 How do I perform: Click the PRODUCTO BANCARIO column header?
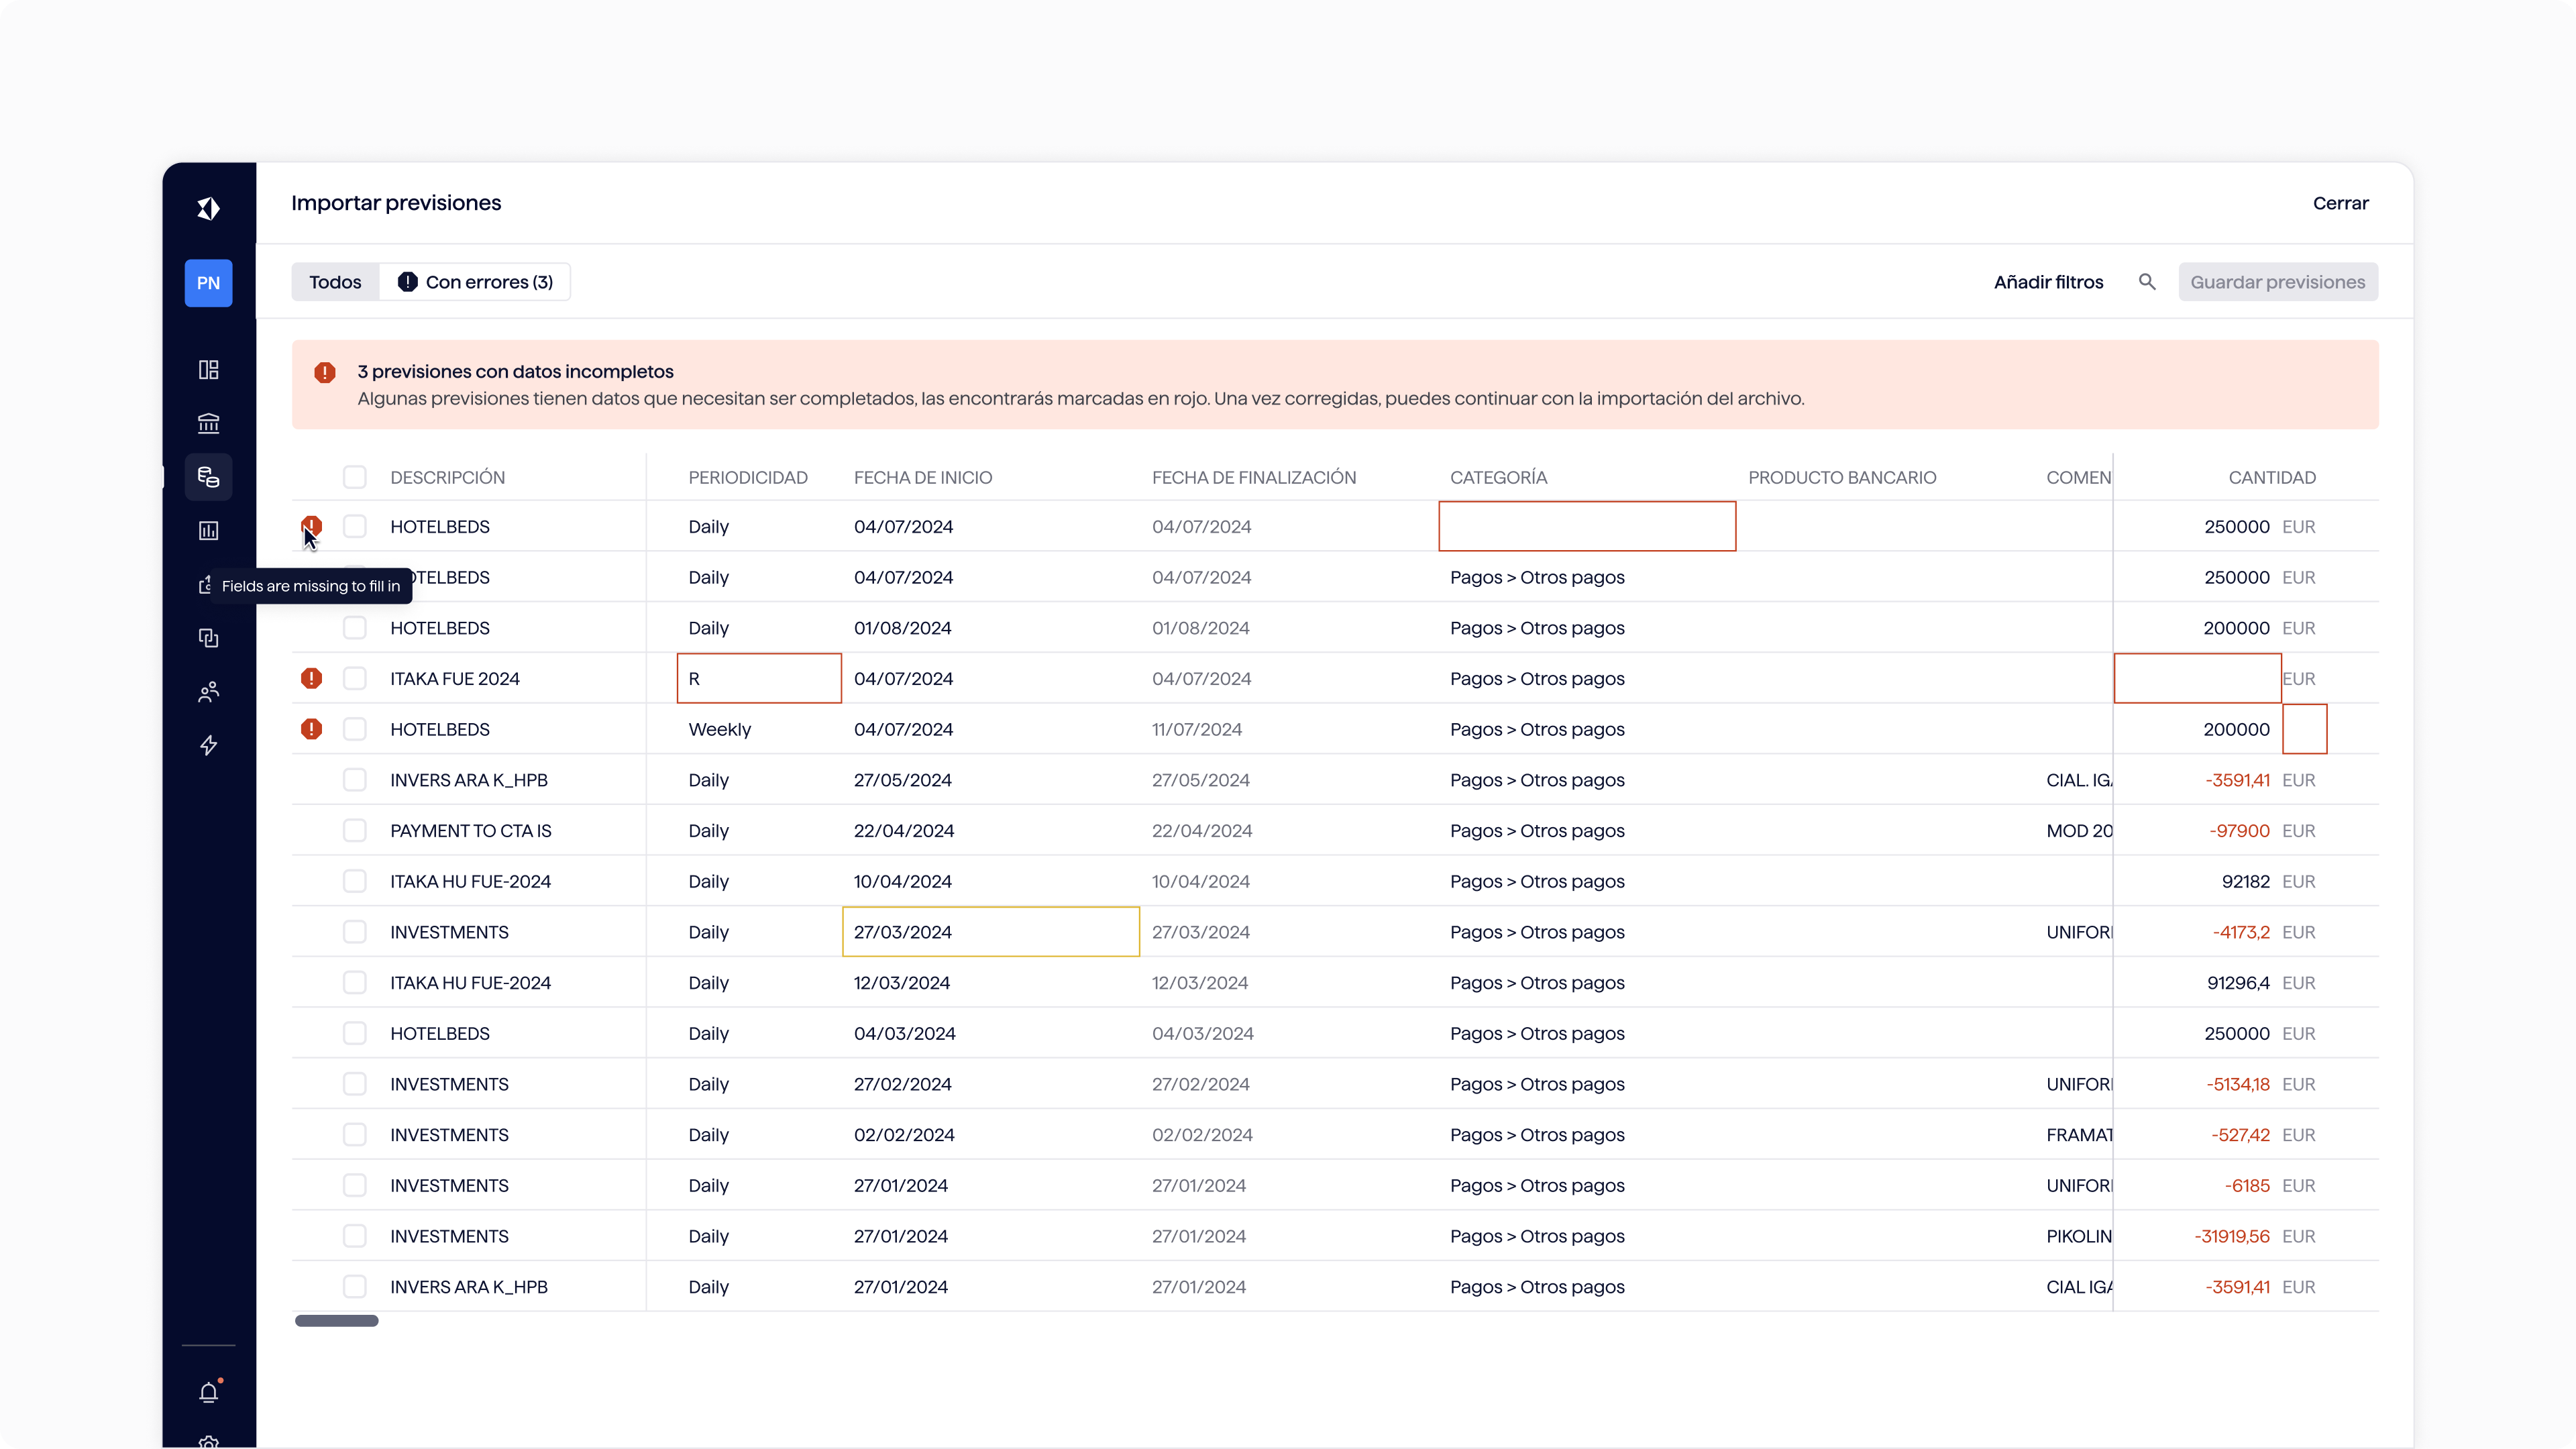coord(1842,478)
